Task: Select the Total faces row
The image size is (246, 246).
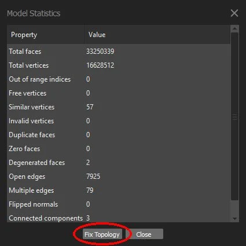Action: click(119, 52)
